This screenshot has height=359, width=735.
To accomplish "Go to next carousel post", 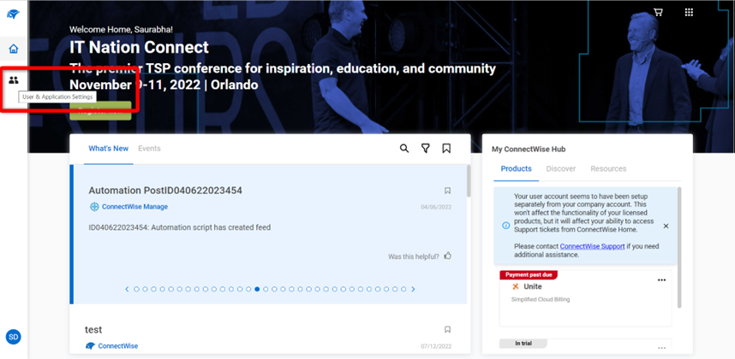I will tap(413, 290).
